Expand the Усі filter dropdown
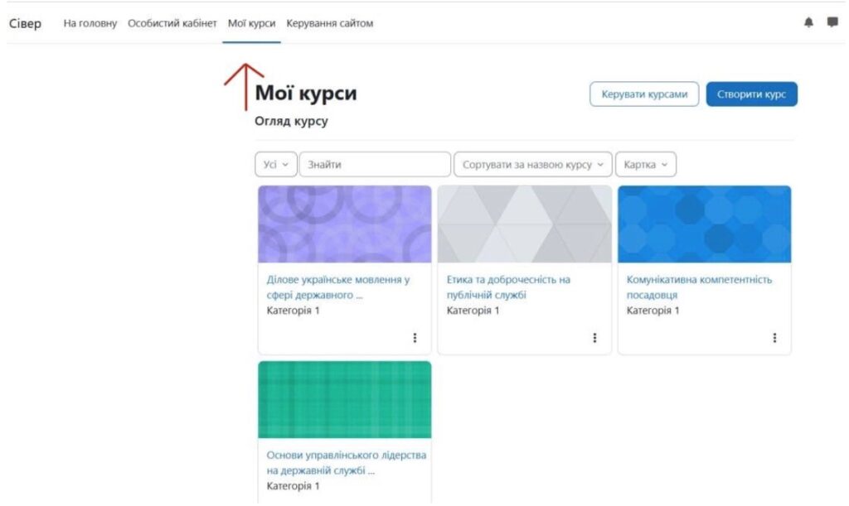 pos(274,165)
